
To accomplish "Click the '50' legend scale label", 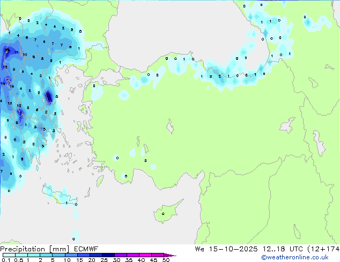I will click(166, 260).
